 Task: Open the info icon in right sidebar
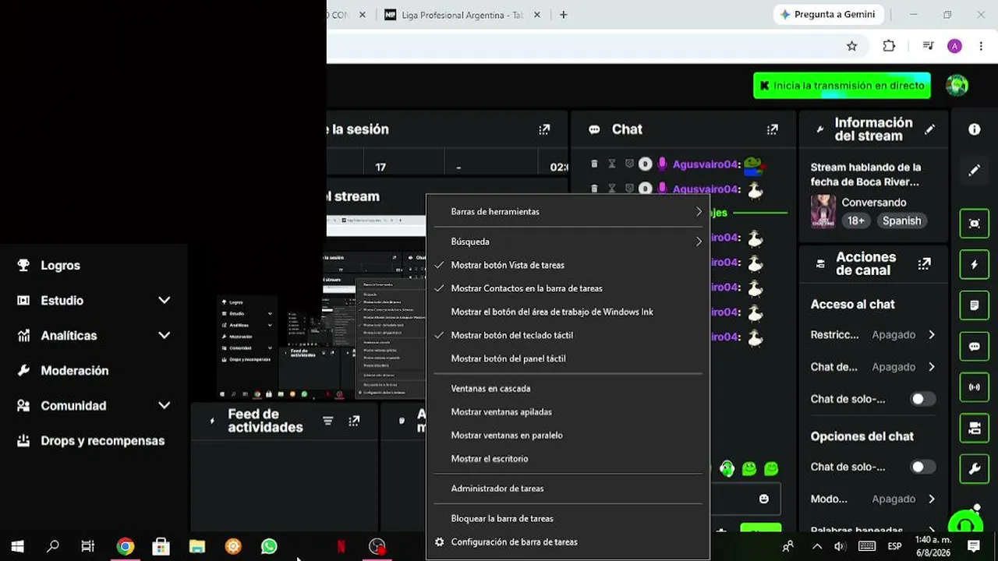pyautogui.click(x=975, y=129)
